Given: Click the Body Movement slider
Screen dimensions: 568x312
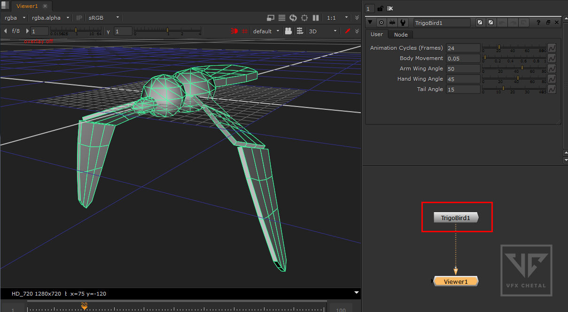Looking at the screenshot, I should pos(514,58).
